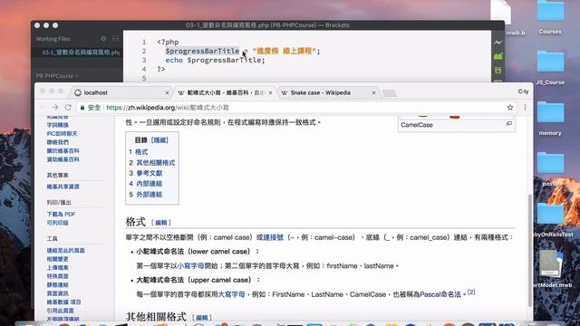Click 可列印版 in the sidebar
The width and height of the screenshot is (580, 326).
tap(58, 223)
